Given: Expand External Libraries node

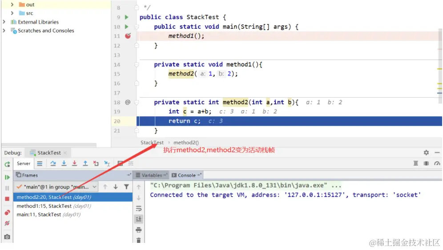Looking at the screenshot, I should (4, 22).
